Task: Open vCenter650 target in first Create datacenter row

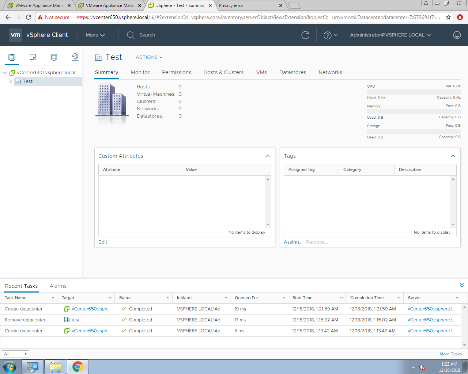Action: pos(91,309)
